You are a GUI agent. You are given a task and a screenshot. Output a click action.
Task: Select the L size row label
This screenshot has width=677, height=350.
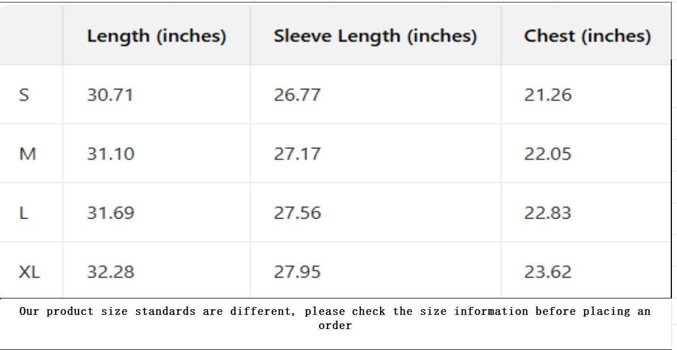coord(23,213)
